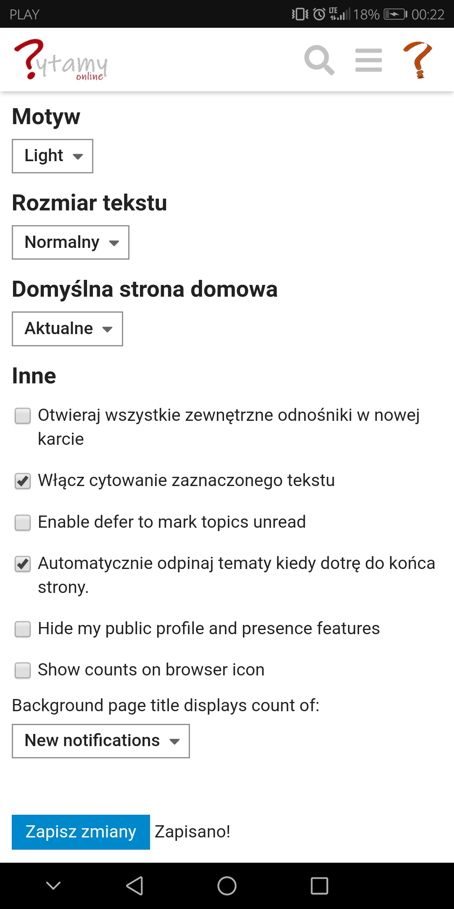Open the 'Aktualne' homepage dropdown
Image resolution: width=454 pixels, height=909 pixels.
tap(67, 329)
